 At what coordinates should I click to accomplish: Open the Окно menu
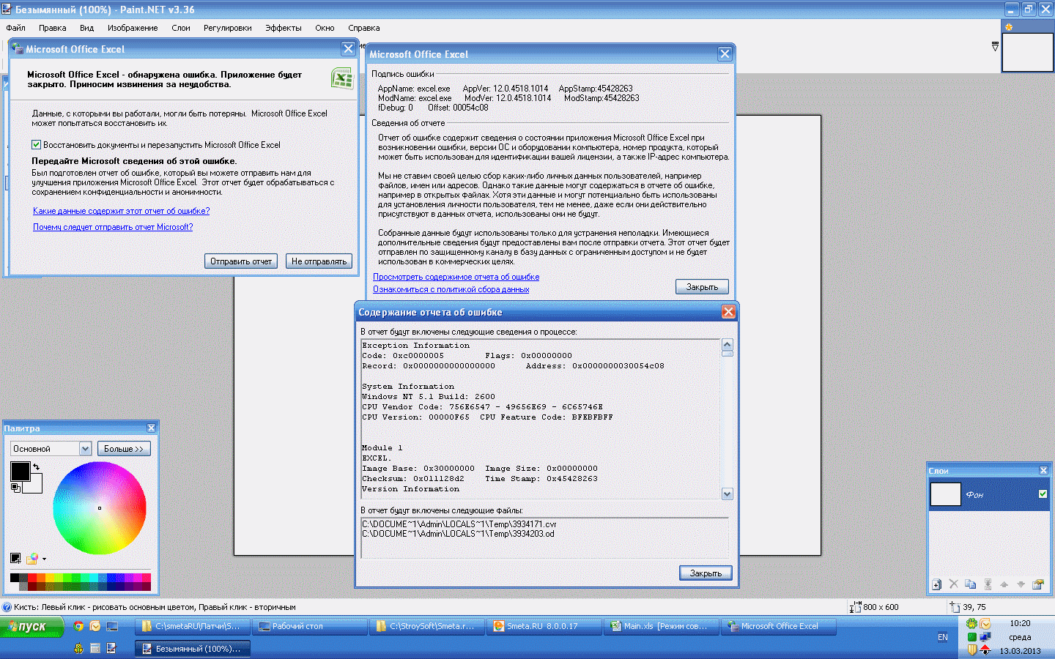click(325, 28)
